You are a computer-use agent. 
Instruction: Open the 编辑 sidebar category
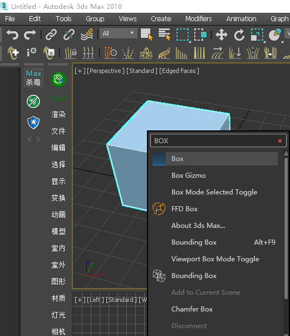[x=58, y=148]
